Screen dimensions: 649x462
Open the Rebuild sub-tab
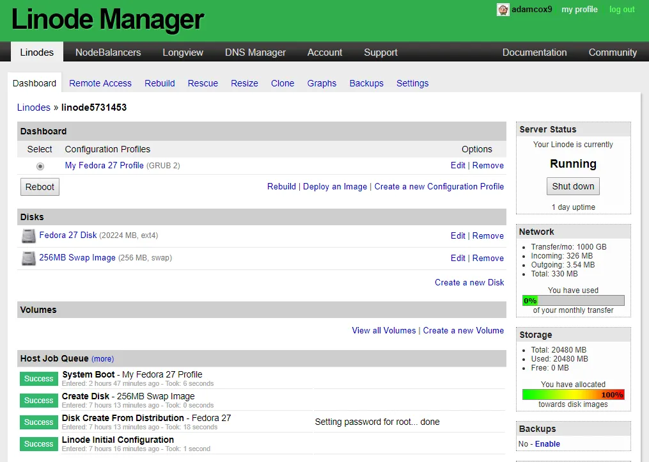click(x=160, y=83)
